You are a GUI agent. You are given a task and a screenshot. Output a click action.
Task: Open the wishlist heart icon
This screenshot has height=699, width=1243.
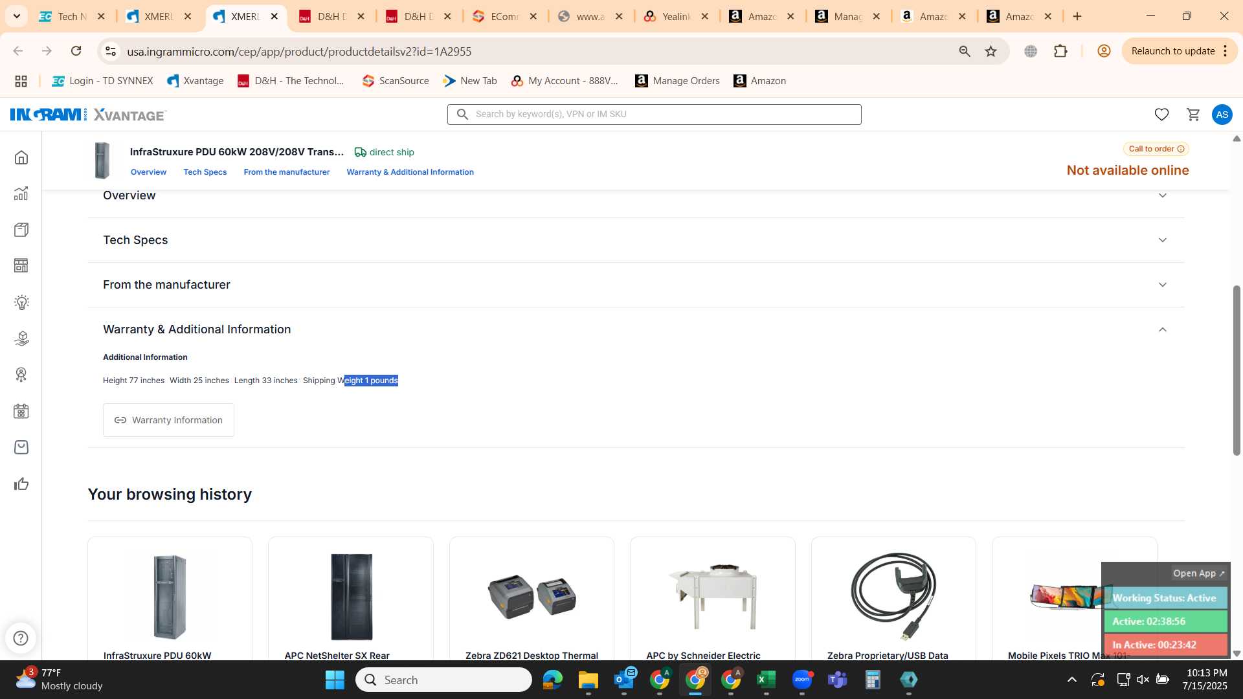(x=1161, y=115)
